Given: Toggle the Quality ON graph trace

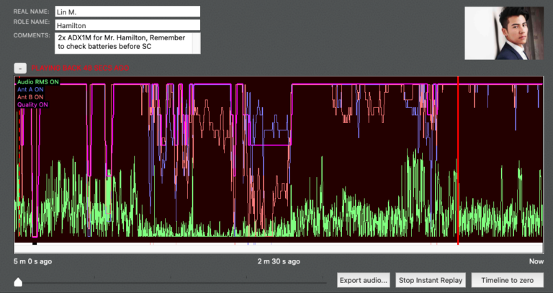Looking at the screenshot, I should pos(32,104).
